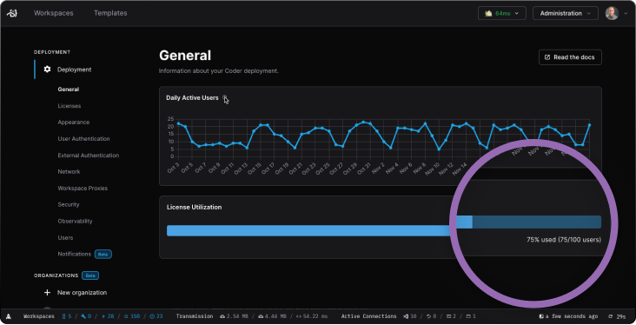The width and height of the screenshot is (636, 325).
Task: Click the window icon showing 1
Action: point(468,316)
